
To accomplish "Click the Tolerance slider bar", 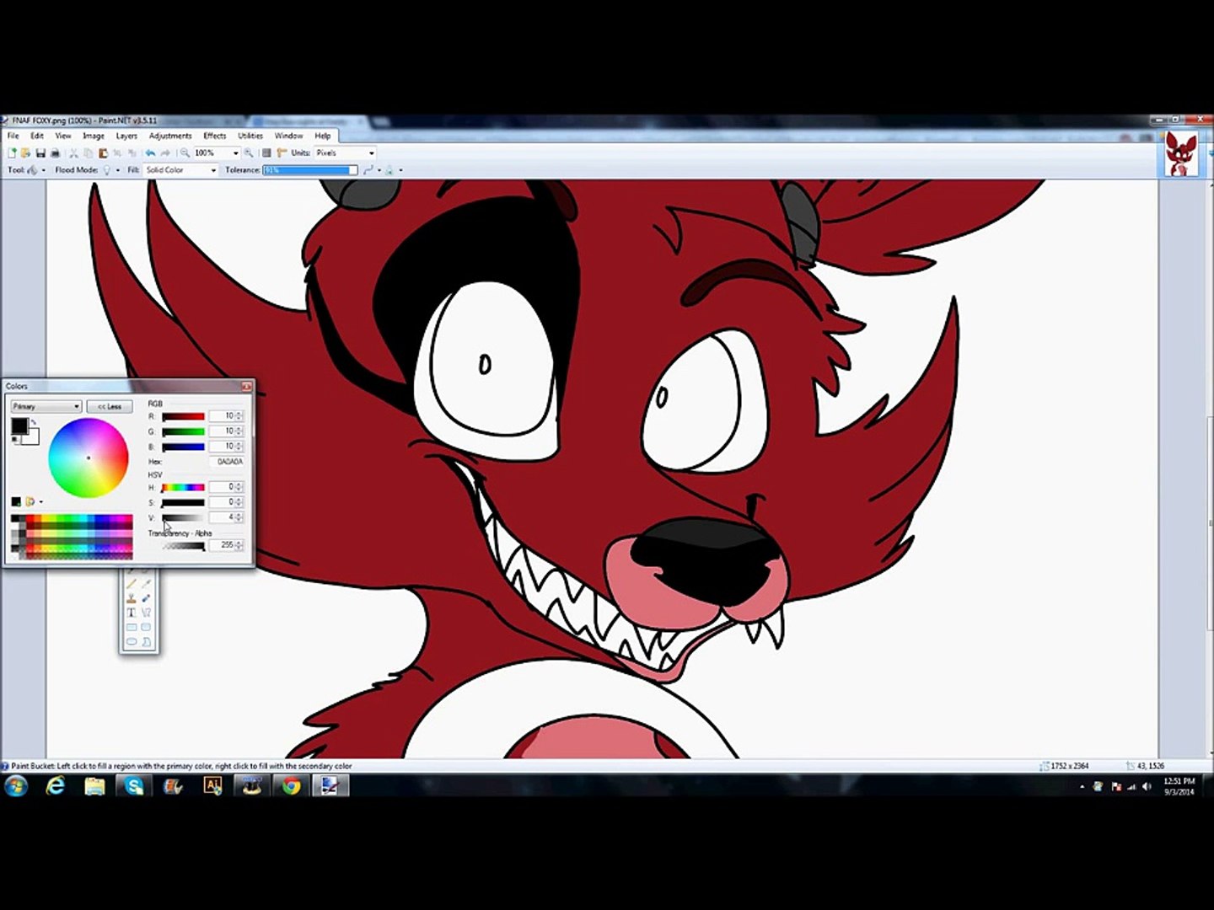I will [x=309, y=170].
